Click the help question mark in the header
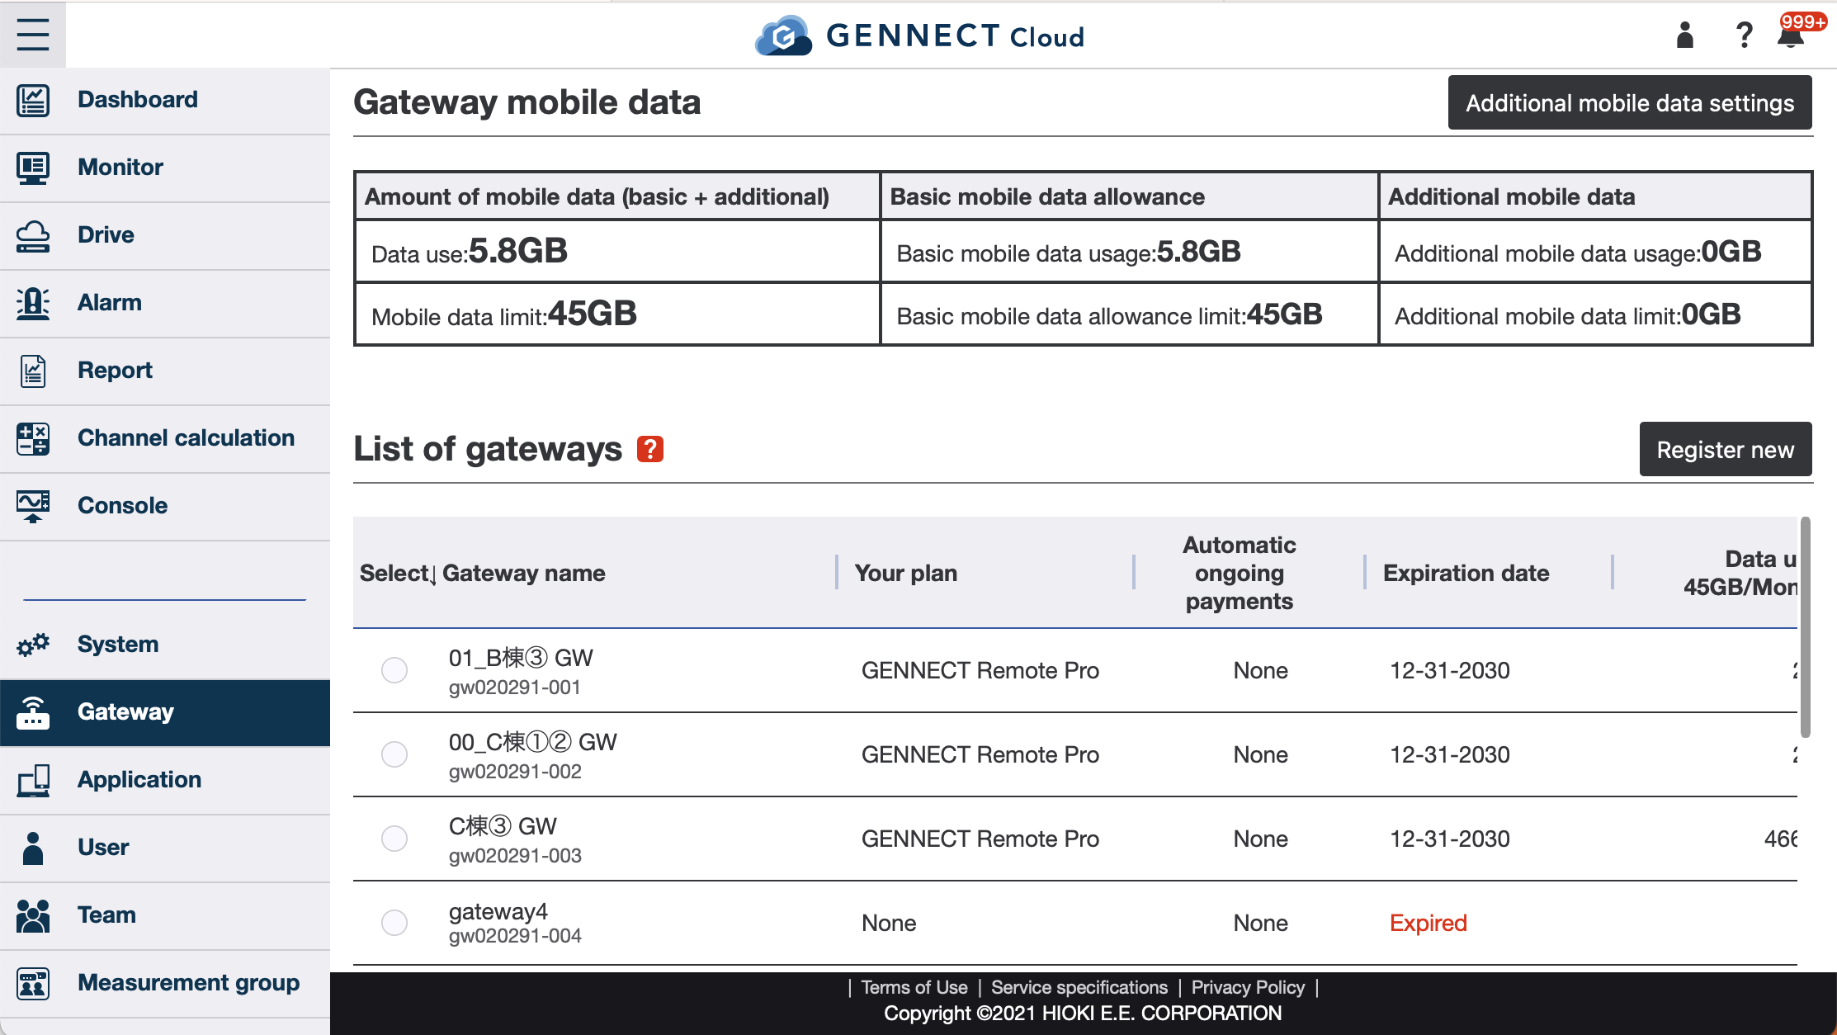The height and width of the screenshot is (1035, 1837). 1743,35
